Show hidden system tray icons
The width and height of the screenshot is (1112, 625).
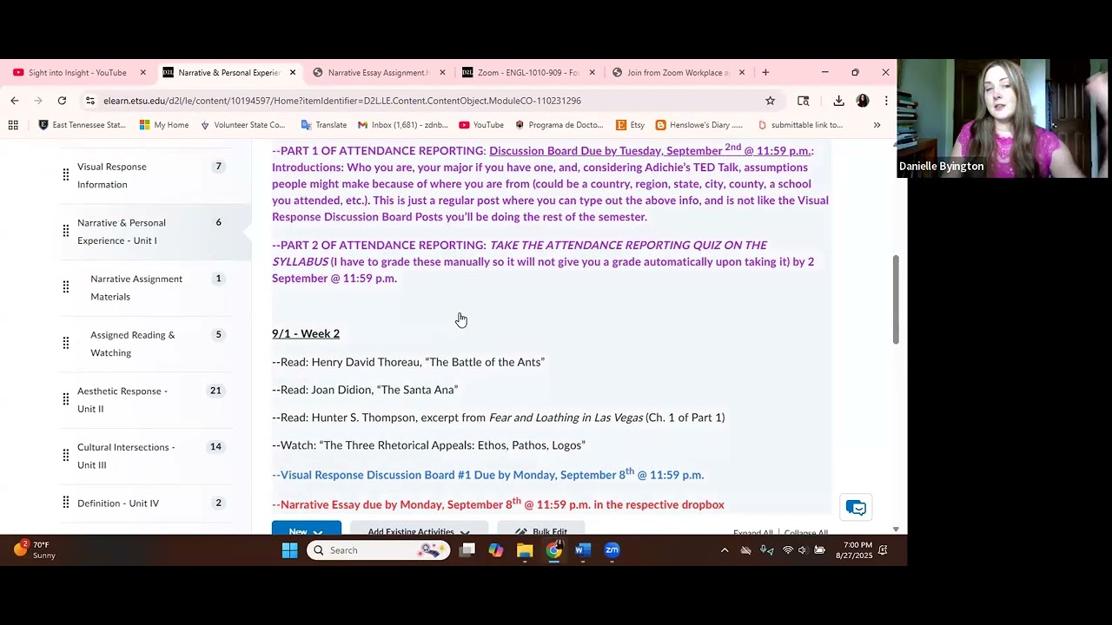click(x=725, y=550)
